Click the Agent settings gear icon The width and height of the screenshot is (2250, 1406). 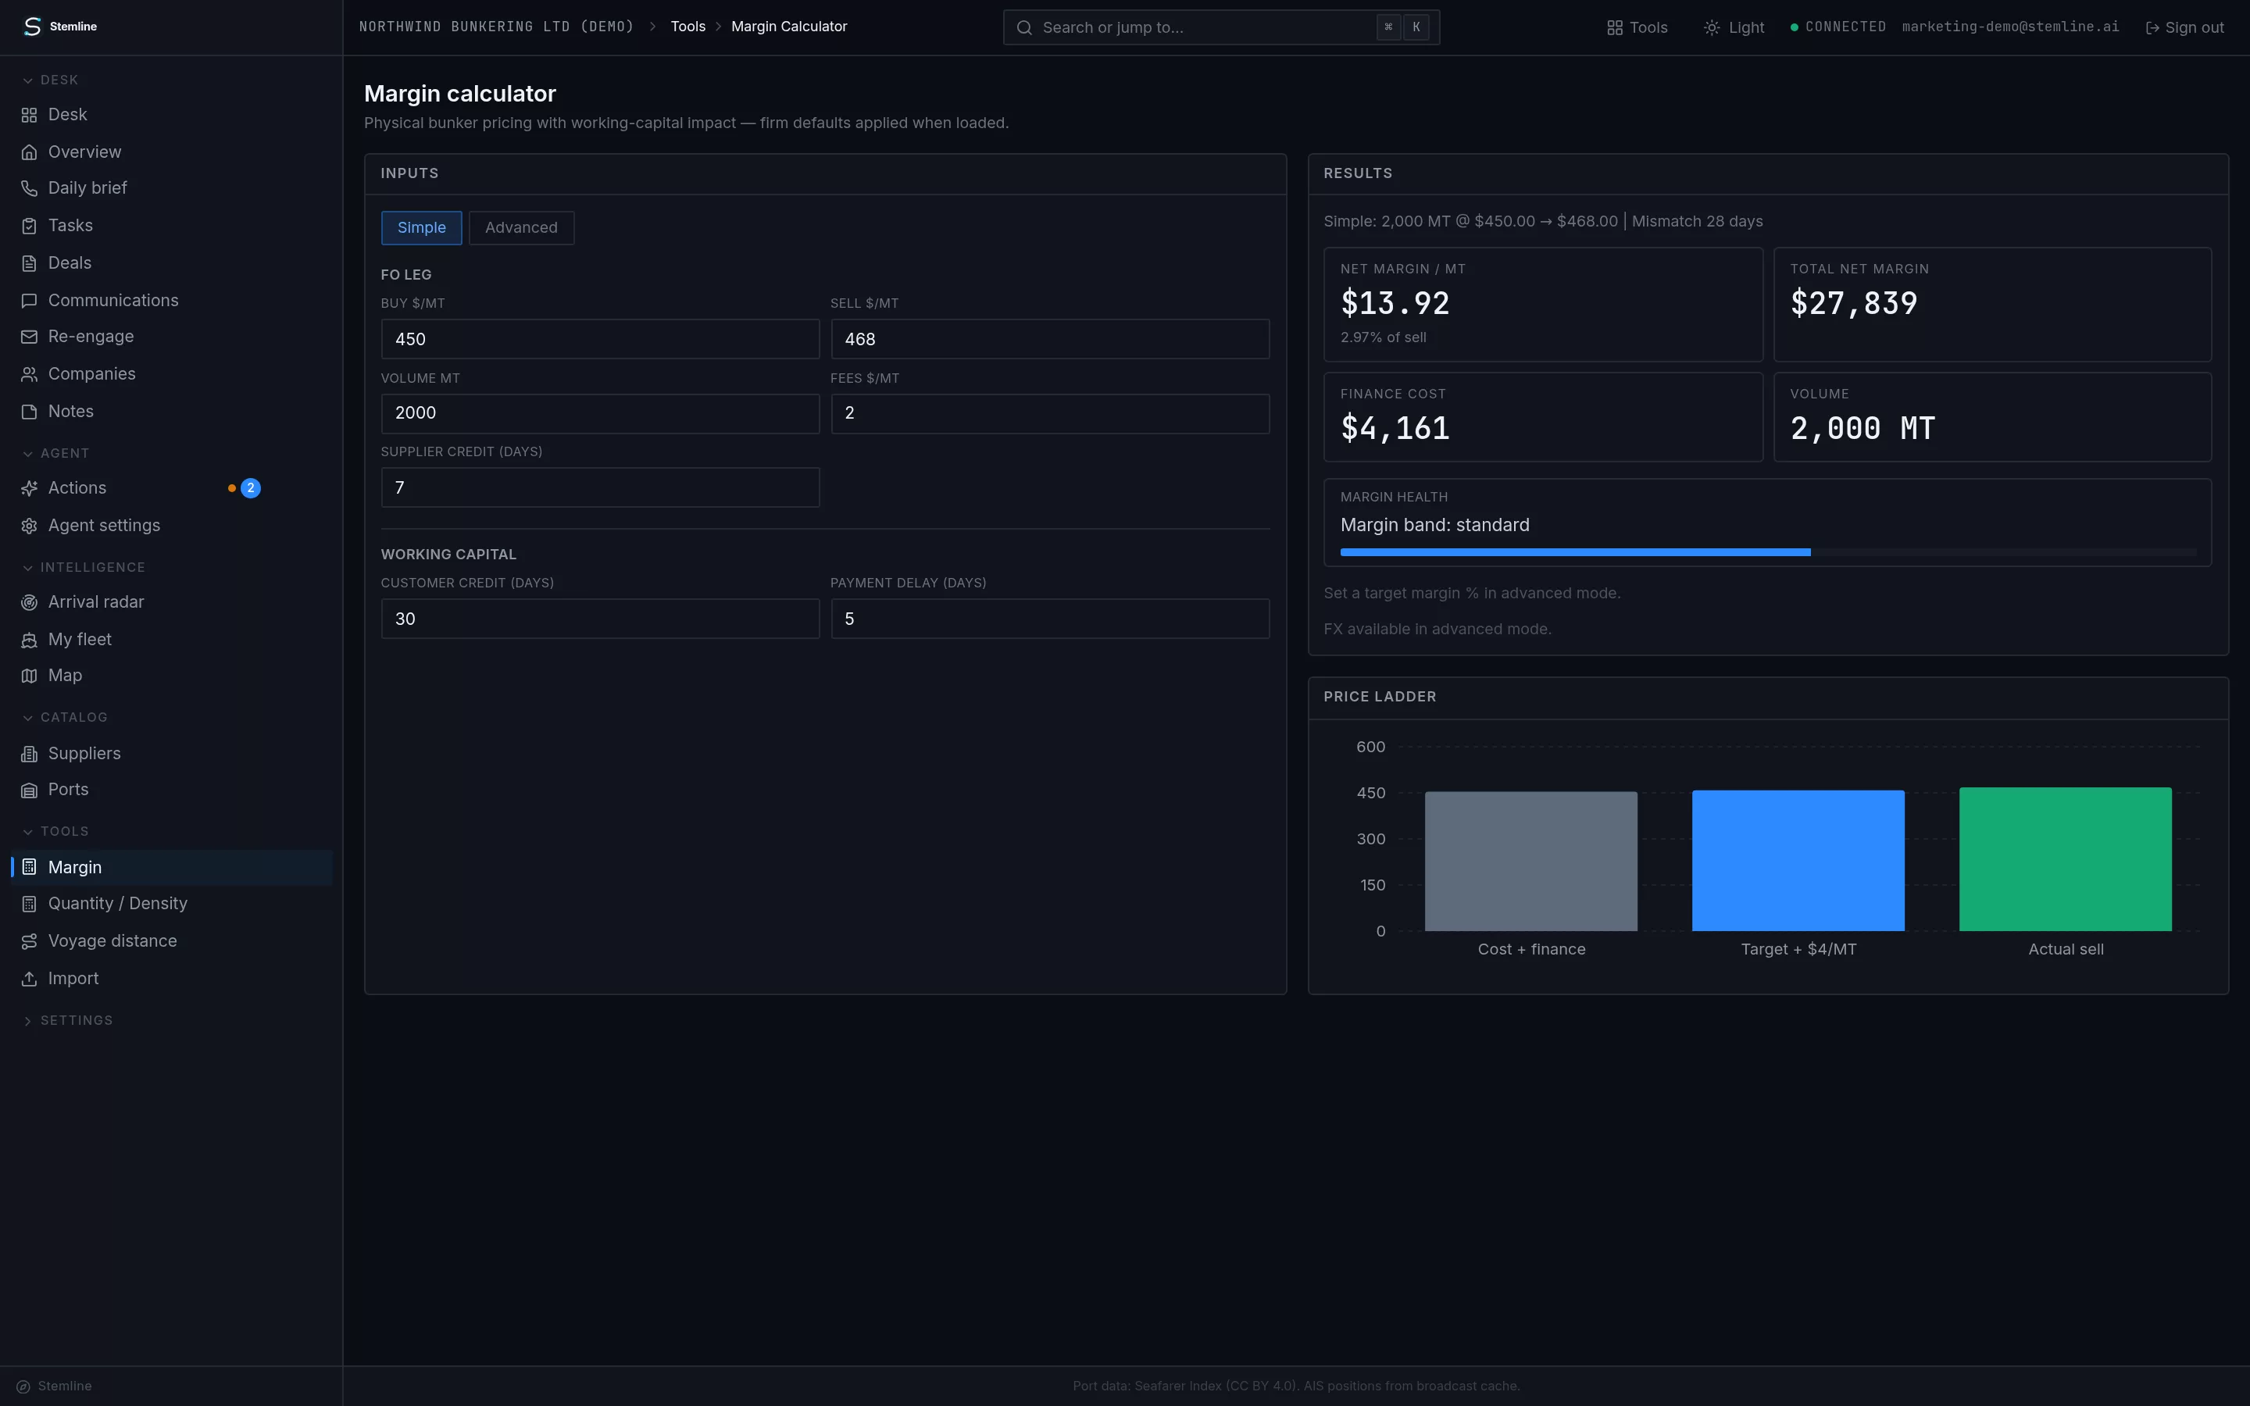click(29, 526)
